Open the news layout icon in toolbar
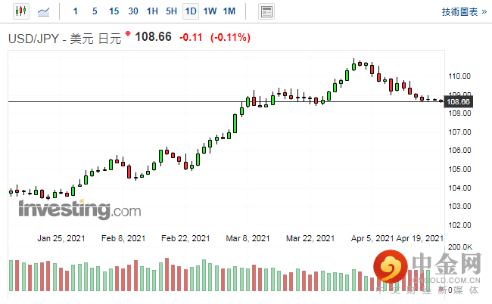Screen dimensions: 492x304 point(266,11)
